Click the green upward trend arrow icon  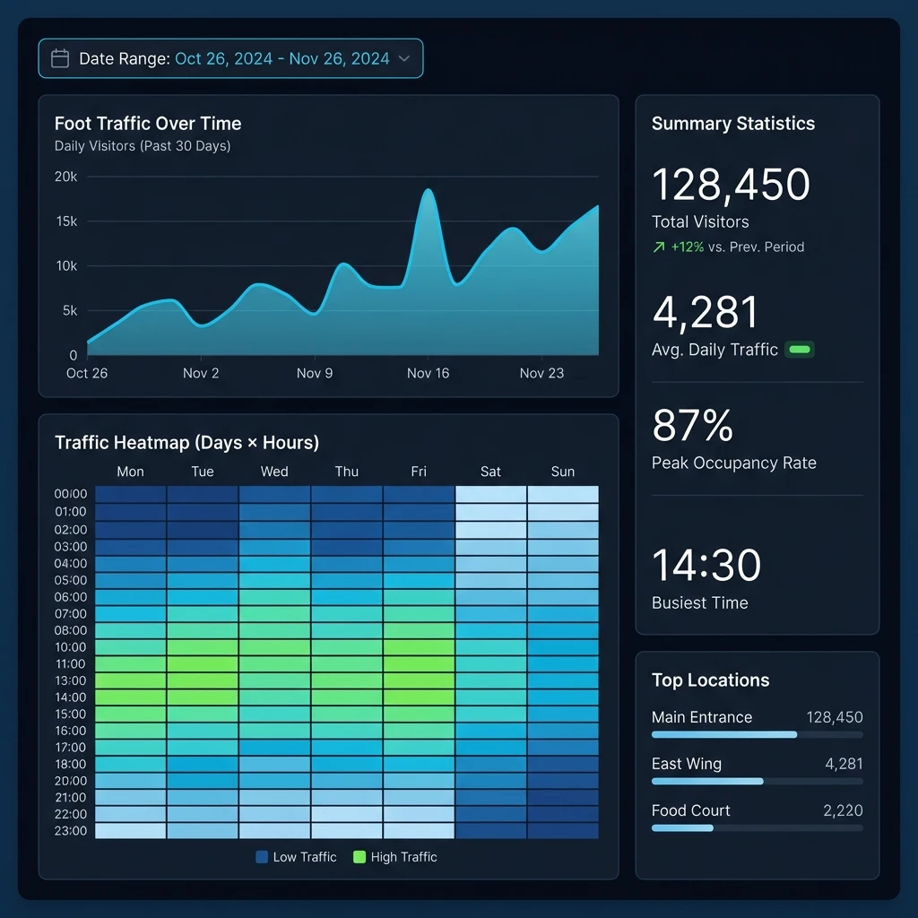click(x=657, y=247)
